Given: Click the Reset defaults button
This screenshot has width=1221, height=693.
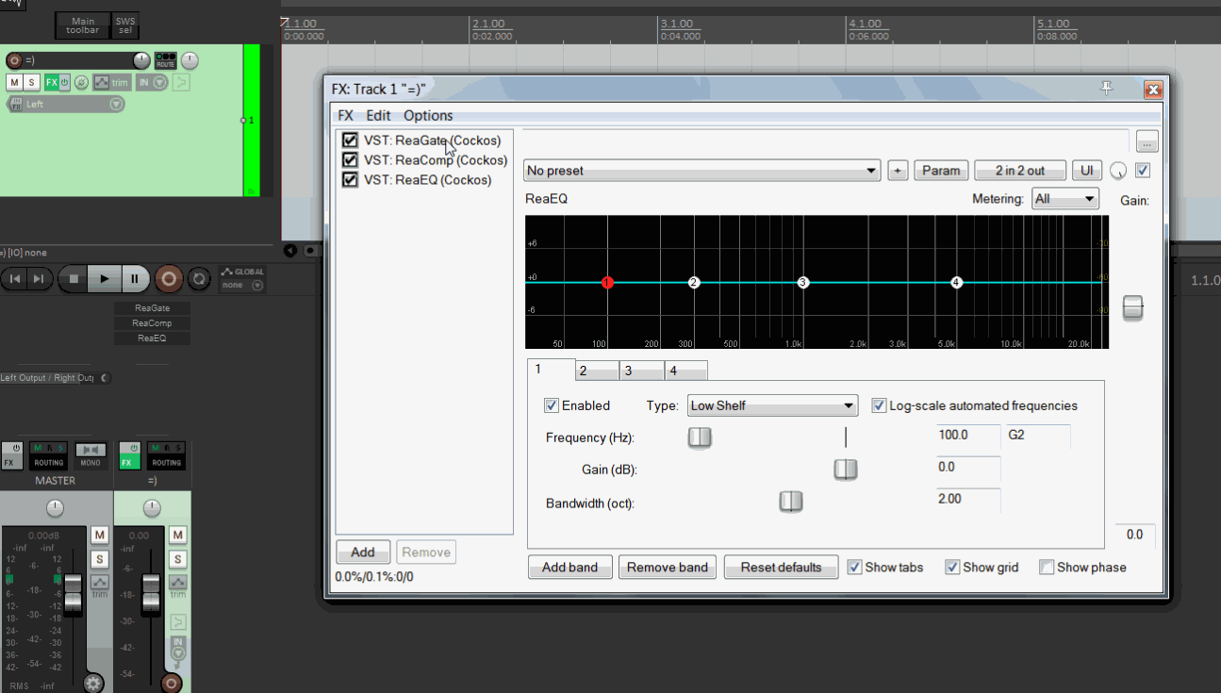Looking at the screenshot, I should click(781, 567).
